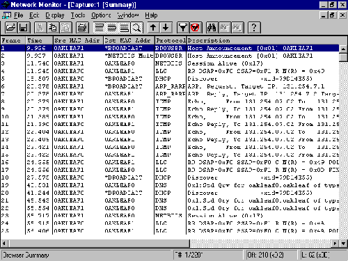Open the Network Monitor title bar system icon
348x261 pixels.
pos(5,5)
